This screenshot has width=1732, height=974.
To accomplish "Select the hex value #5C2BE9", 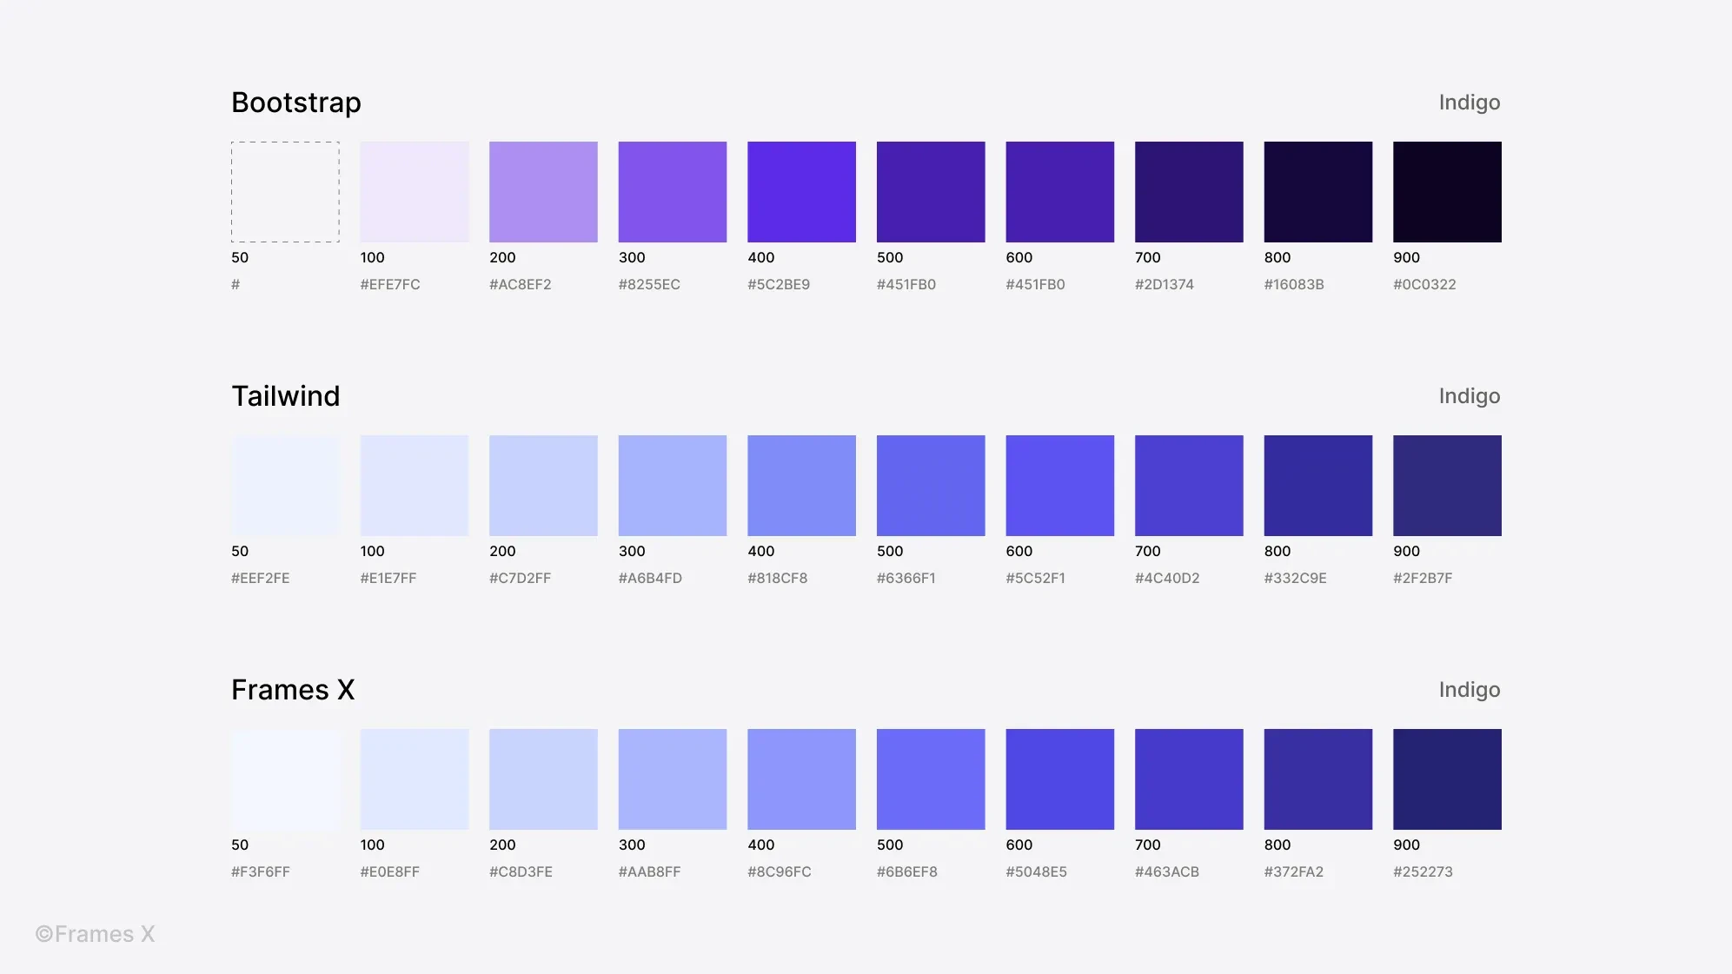I will click(x=779, y=284).
